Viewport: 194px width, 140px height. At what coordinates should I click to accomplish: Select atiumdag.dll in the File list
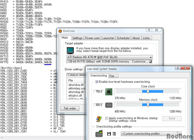[76, 92]
